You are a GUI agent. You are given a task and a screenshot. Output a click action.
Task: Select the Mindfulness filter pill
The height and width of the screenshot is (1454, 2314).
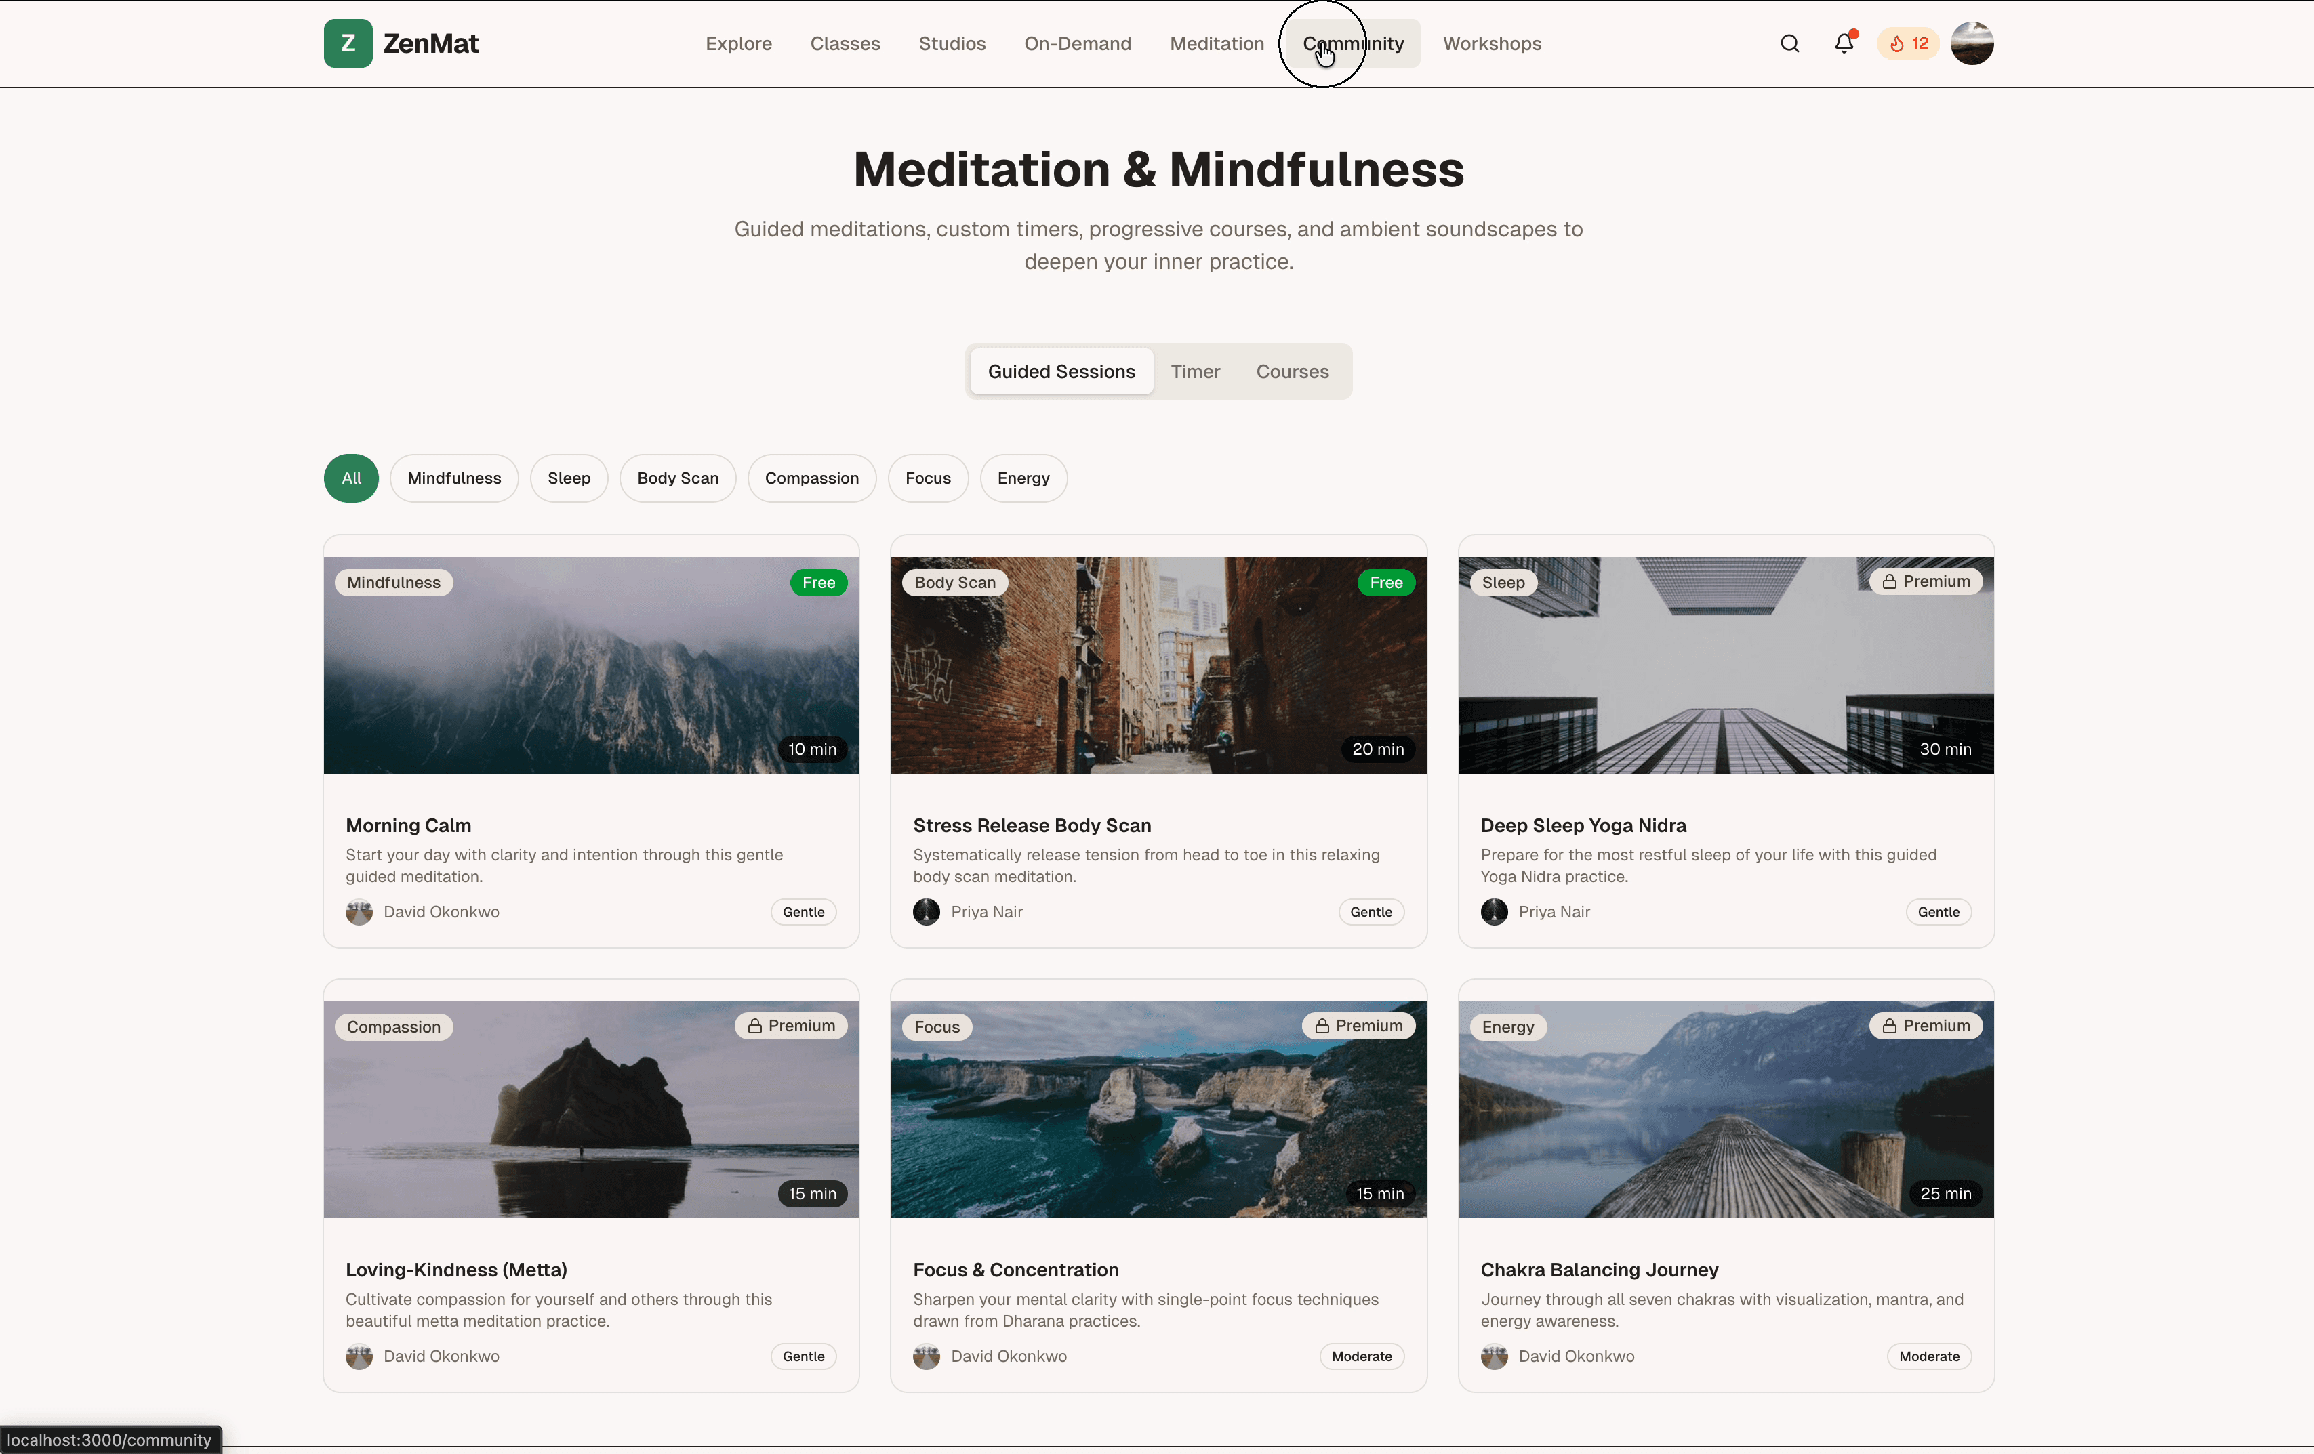tap(453, 477)
